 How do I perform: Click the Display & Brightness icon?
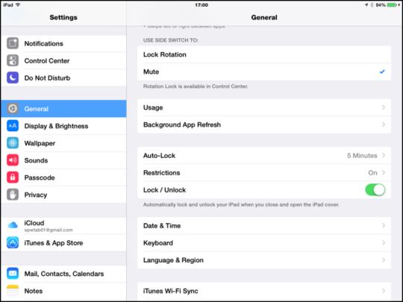[13, 126]
